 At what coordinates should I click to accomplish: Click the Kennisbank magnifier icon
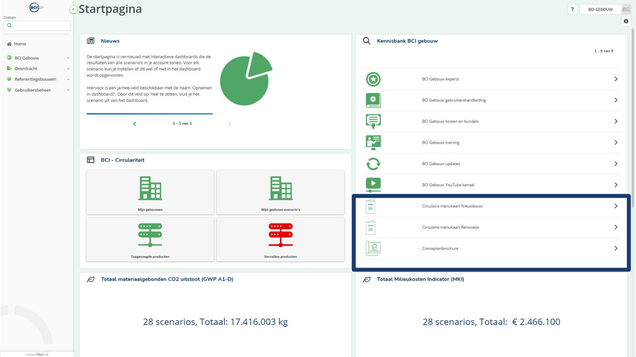366,41
